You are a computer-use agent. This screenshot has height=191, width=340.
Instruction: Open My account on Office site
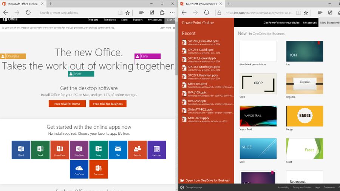pos(155,20)
